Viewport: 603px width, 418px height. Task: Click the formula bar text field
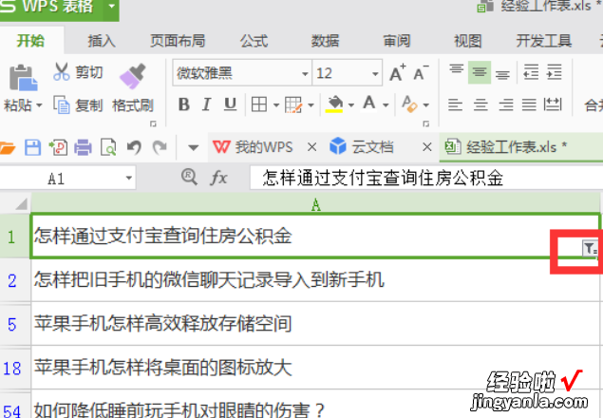tap(426, 178)
